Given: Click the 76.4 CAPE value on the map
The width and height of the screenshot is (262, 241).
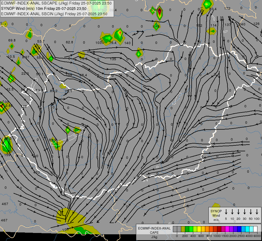Looking at the screenshot, I should [x=113, y=43].
